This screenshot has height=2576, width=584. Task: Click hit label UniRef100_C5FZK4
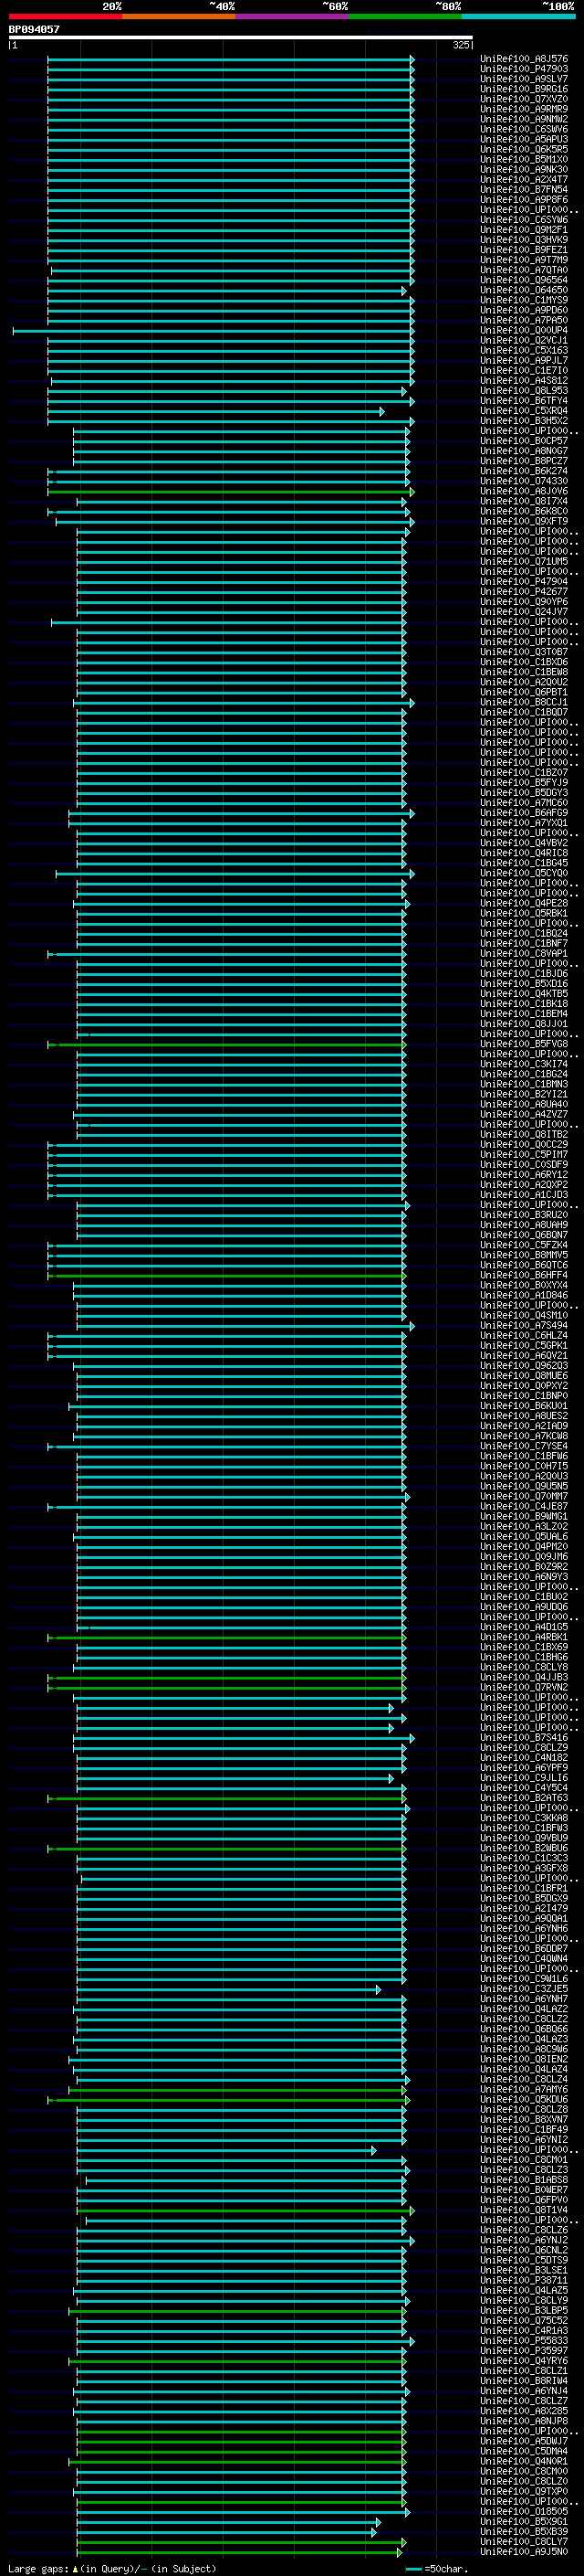click(x=524, y=1245)
